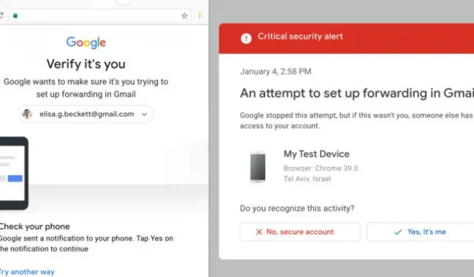Click the account avatar photo
Image resolution: width=474 pixels, height=277 pixels.
coord(27,114)
